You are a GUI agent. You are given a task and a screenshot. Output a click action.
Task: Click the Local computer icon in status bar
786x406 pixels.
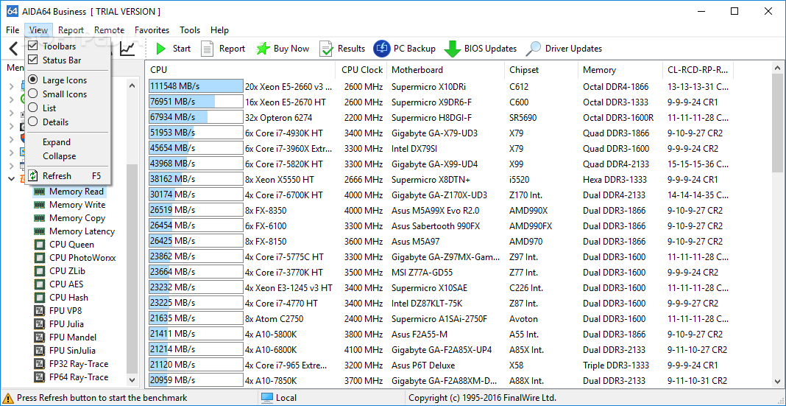pos(266,398)
